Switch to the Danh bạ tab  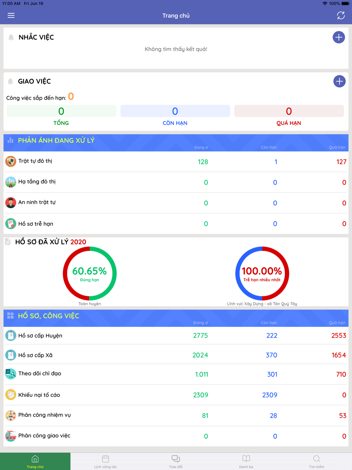coord(246,462)
